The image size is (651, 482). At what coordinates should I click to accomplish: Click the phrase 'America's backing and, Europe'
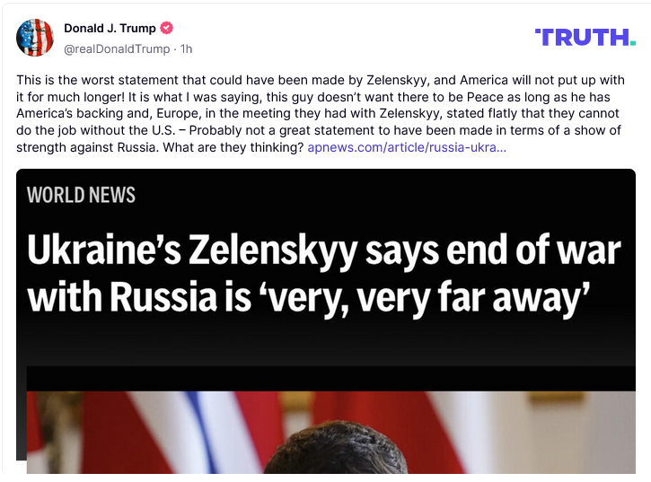(x=99, y=114)
